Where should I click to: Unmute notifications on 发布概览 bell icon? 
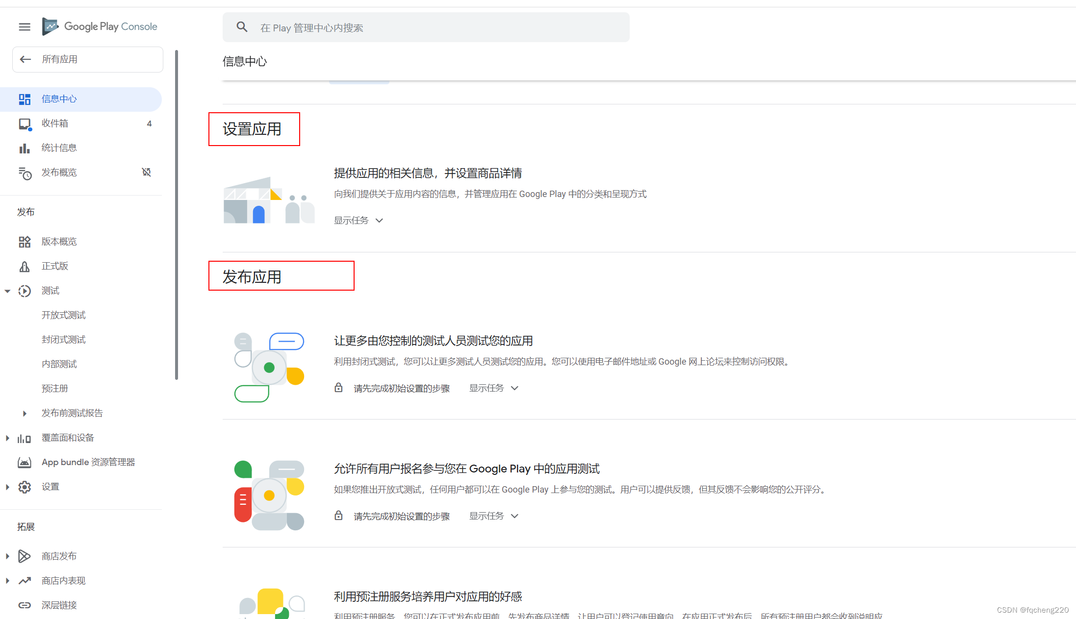coord(146,172)
